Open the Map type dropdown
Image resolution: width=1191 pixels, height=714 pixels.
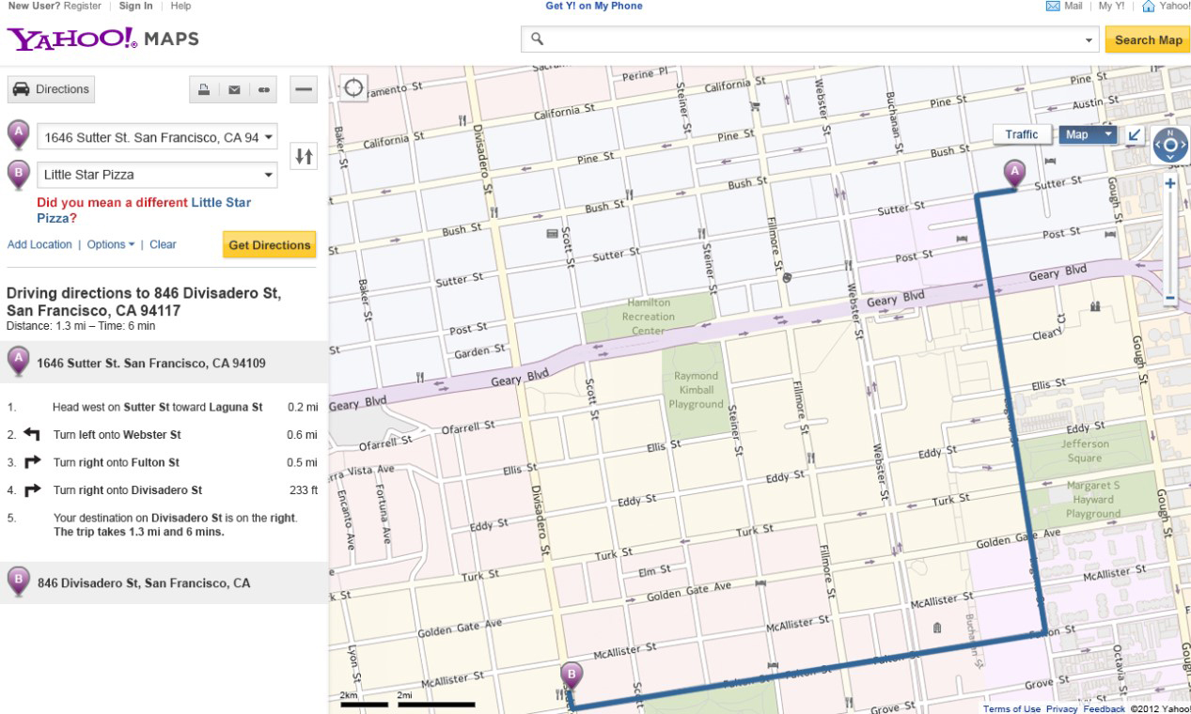point(1088,135)
